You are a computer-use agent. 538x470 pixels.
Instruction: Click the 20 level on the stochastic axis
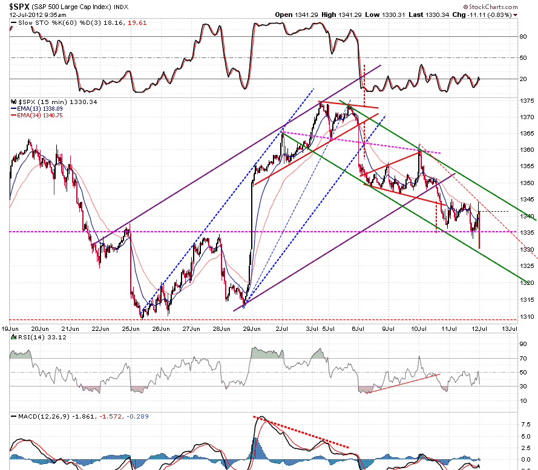523,79
